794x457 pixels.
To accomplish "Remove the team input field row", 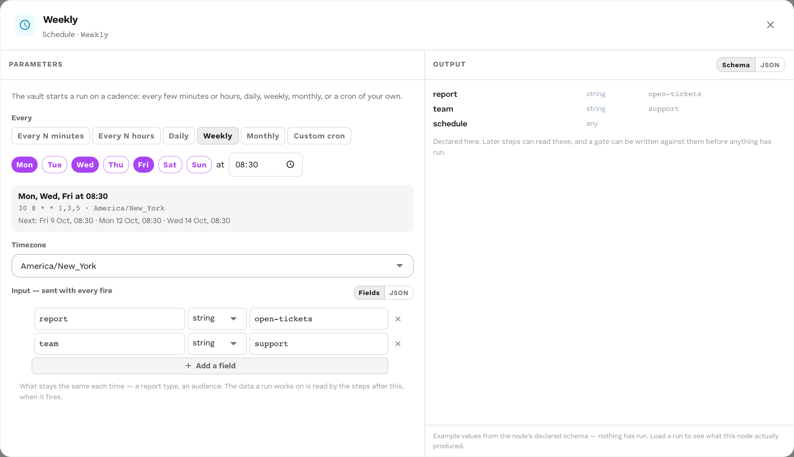I will click(398, 344).
